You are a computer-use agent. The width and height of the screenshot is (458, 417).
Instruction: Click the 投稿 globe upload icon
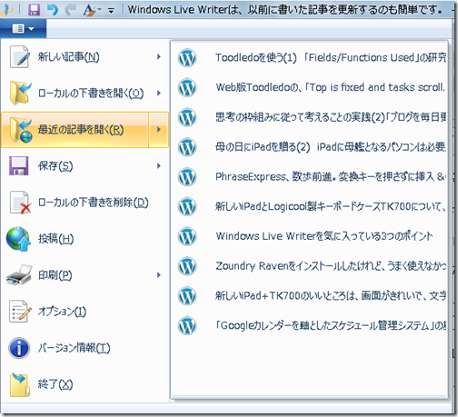click(x=18, y=239)
